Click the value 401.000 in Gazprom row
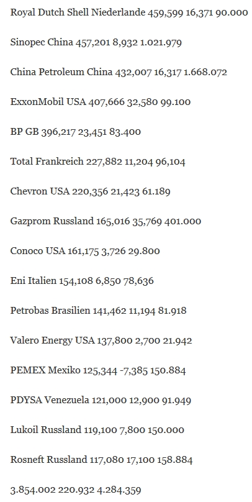The image size is (252, 502). click(182, 221)
